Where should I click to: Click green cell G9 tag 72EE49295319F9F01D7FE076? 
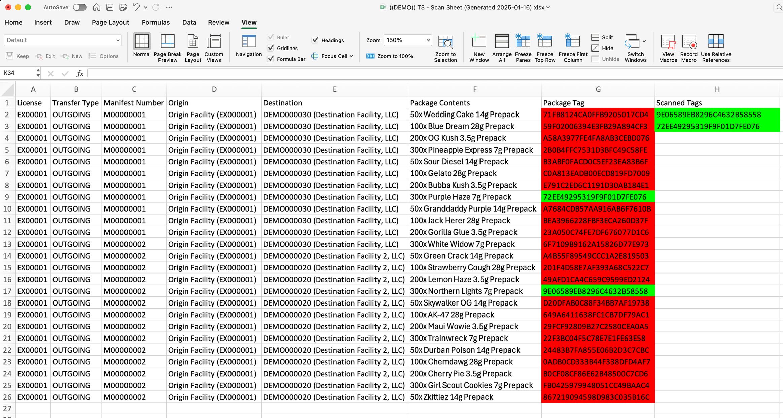(598, 197)
